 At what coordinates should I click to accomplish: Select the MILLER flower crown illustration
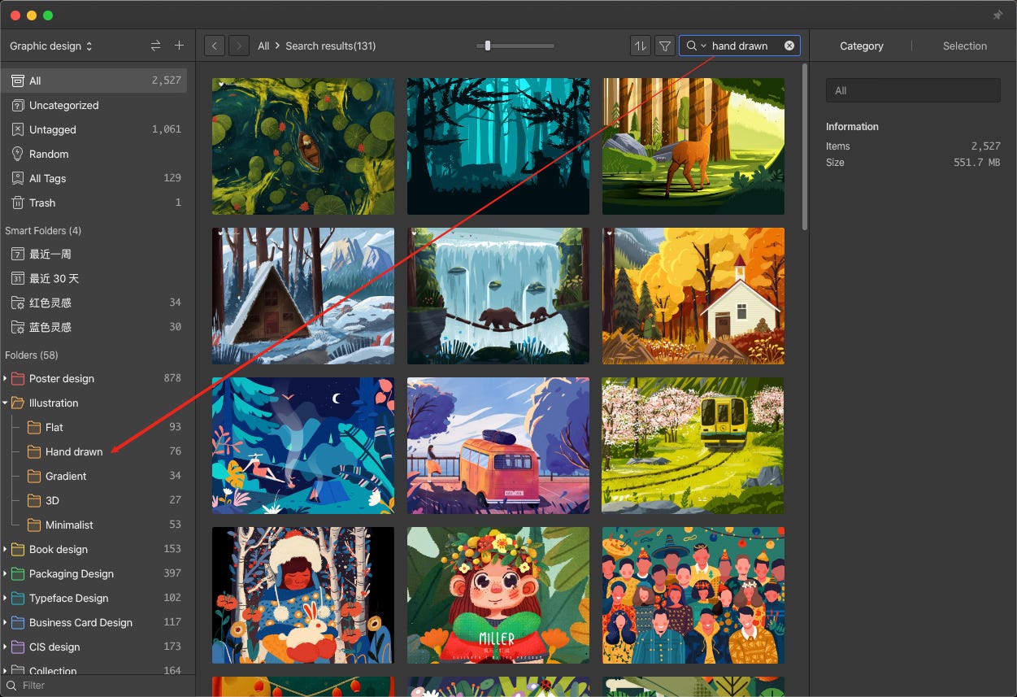(x=498, y=595)
